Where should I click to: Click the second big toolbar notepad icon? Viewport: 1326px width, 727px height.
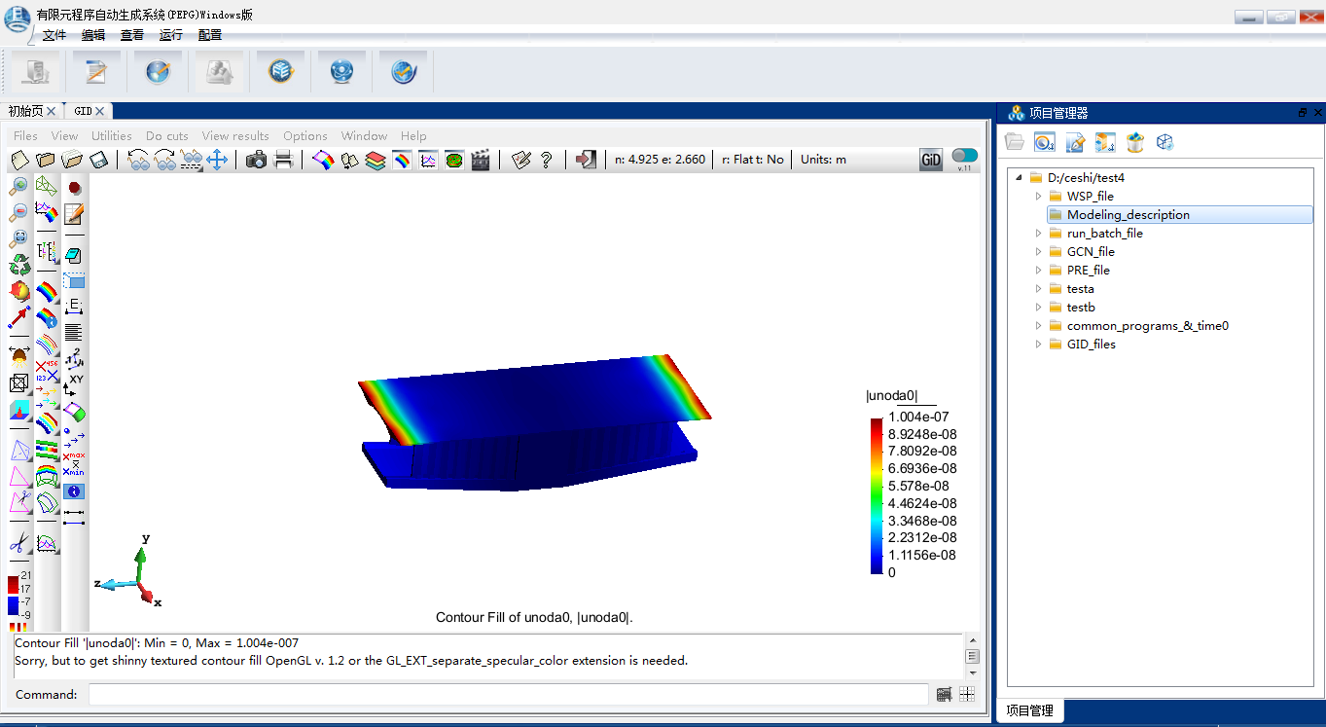(x=96, y=72)
